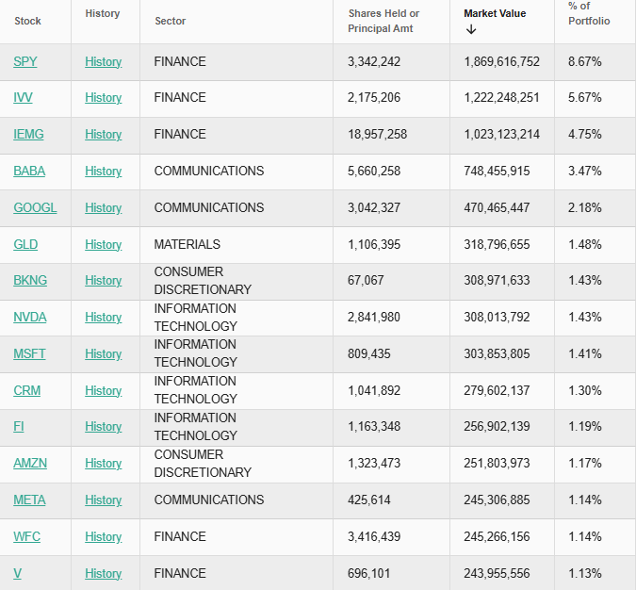Viewport: 636px width, 590px height.
Task: Click the IEMG ticker link
Action: pyautogui.click(x=28, y=135)
